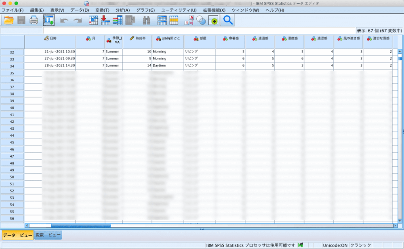Click the Open data file folder icon
404x249 pixels.
pyautogui.click(x=8, y=20)
